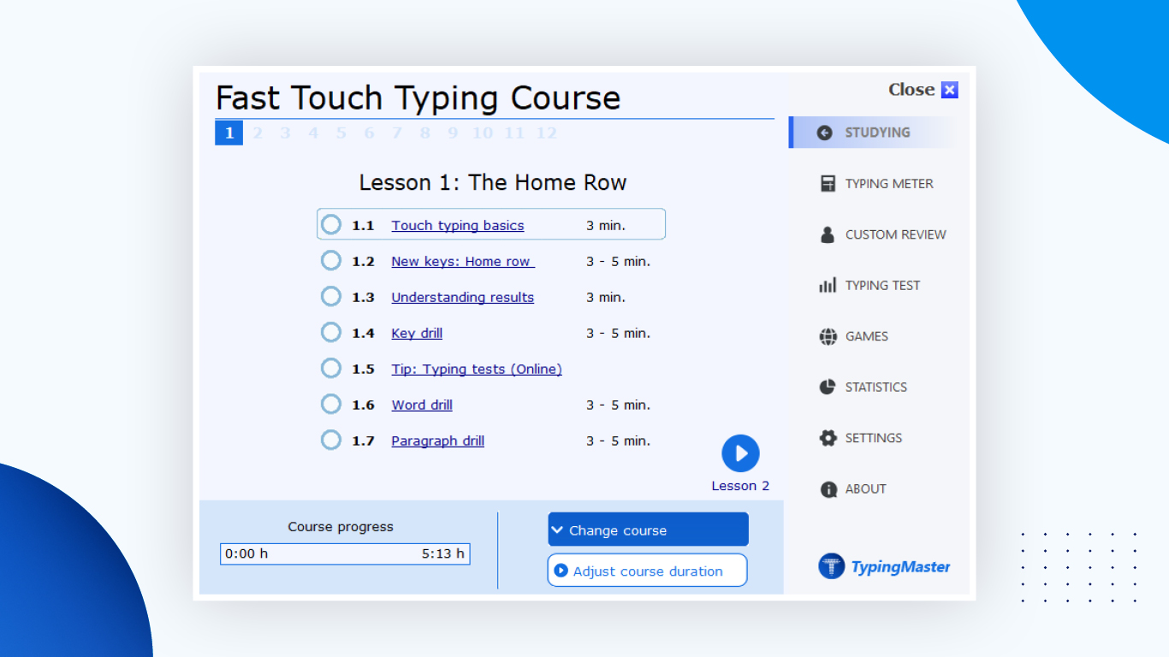This screenshot has height=657, width=1169.
Task: Open the CUSTOM REVIEW menu label
Action: [x=896, y=234]
